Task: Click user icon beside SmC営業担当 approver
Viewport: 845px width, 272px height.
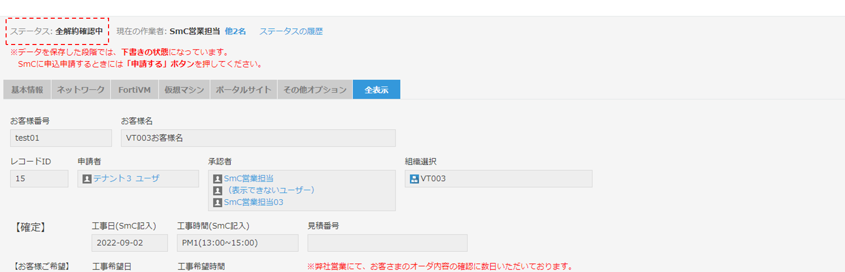Action: click(218, 179)
